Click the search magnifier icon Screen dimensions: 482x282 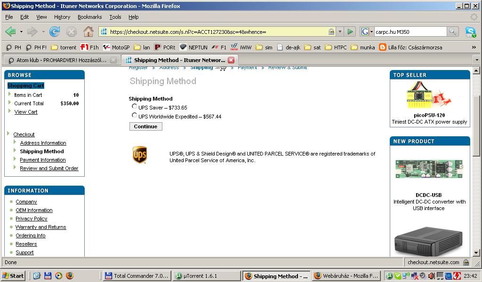pos(452,31)
